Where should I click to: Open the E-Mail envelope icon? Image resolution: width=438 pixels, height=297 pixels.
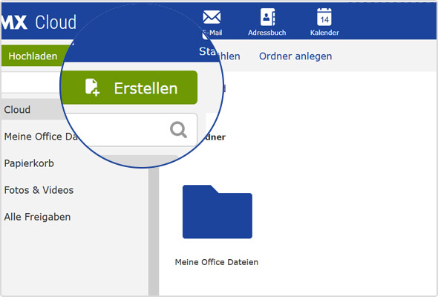click(x=212, y=17)
